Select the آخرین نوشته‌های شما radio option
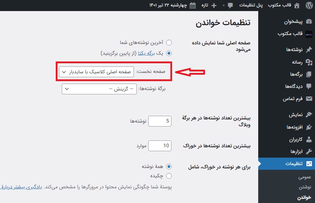 click(x=169, y=43)
